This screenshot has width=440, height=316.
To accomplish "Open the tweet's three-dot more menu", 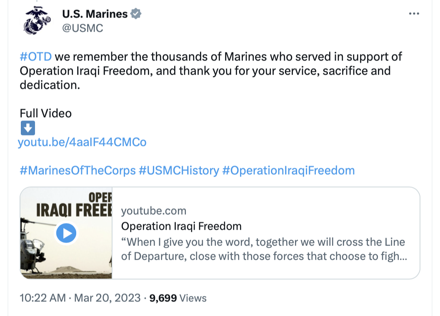I will click(414, 14).
